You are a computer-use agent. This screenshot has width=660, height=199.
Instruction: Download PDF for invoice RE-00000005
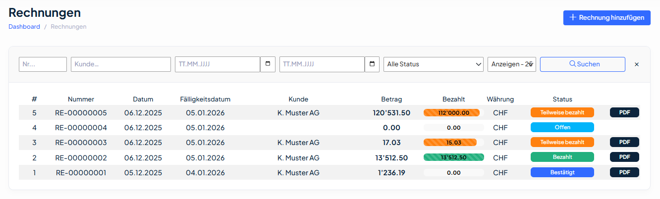[x=624, y=112]
